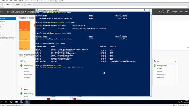Click the taskbar clock

(x=187, y=102)
